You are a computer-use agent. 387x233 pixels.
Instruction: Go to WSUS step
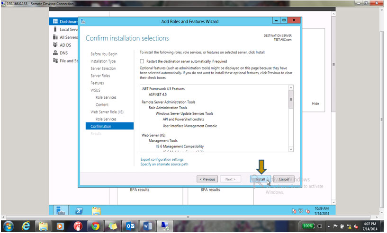95,90
